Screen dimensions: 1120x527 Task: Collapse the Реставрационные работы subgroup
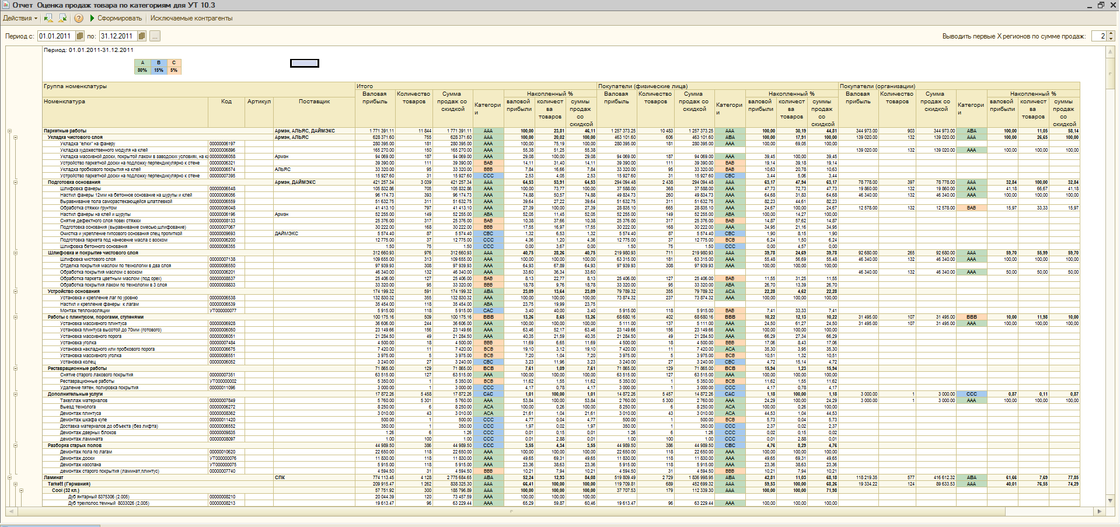pos(15,368)
